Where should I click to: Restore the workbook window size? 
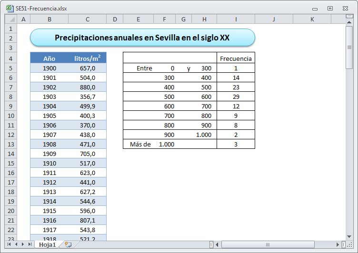click(x=330, y=8)
